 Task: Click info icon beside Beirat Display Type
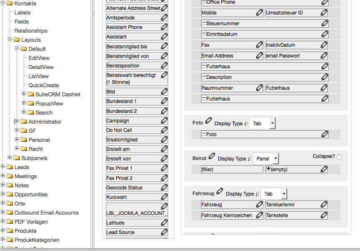tap(249, 159)
